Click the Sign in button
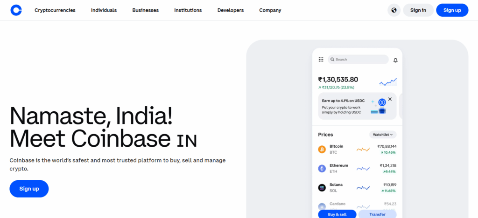This screenshot has height=218, width=478. pyautogui.click(x=418, y=10)
